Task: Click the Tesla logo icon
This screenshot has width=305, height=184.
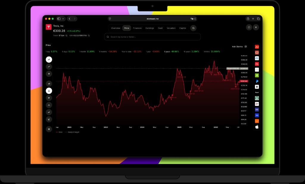Action: click(x=49, y=27)
